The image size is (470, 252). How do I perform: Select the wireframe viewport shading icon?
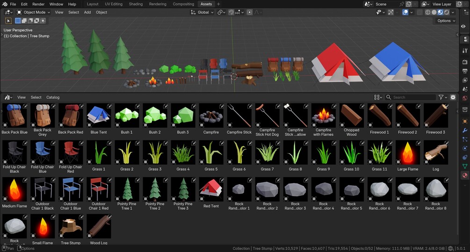click(428, 12)
